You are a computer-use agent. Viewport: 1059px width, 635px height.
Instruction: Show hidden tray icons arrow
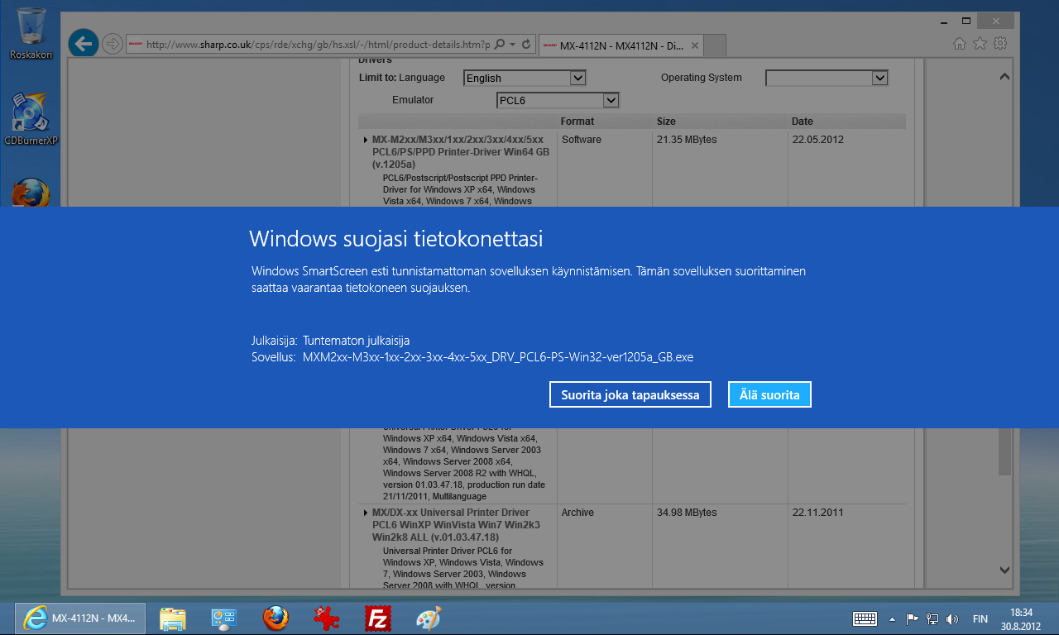pos(892,618)
